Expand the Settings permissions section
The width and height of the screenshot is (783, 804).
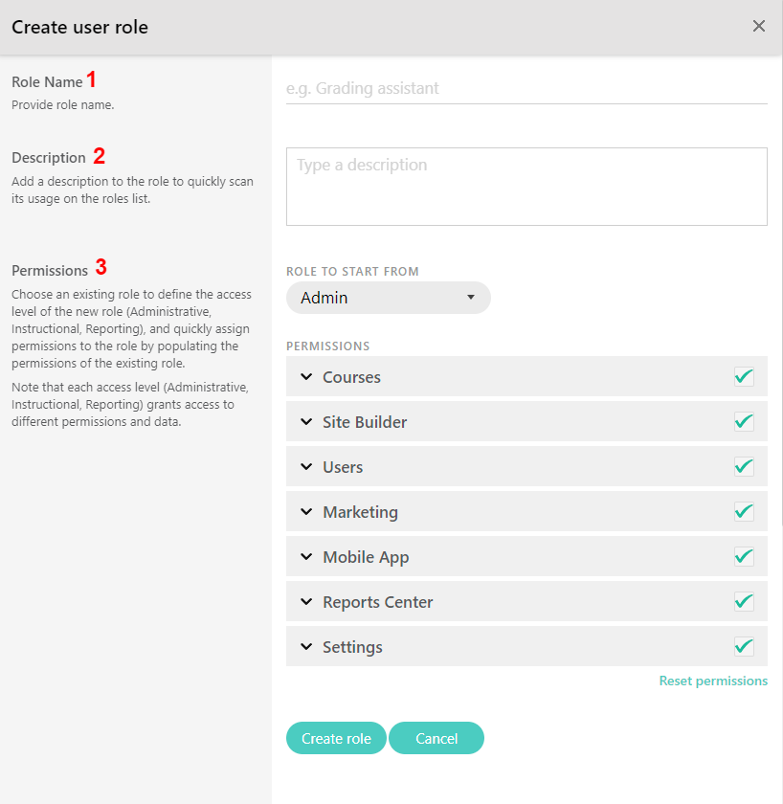click(x=306, y=646)
